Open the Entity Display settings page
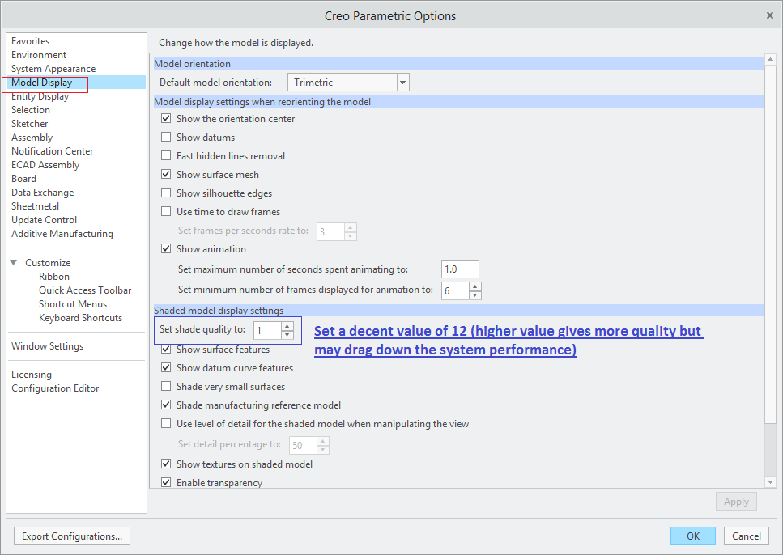 (40, 95)
